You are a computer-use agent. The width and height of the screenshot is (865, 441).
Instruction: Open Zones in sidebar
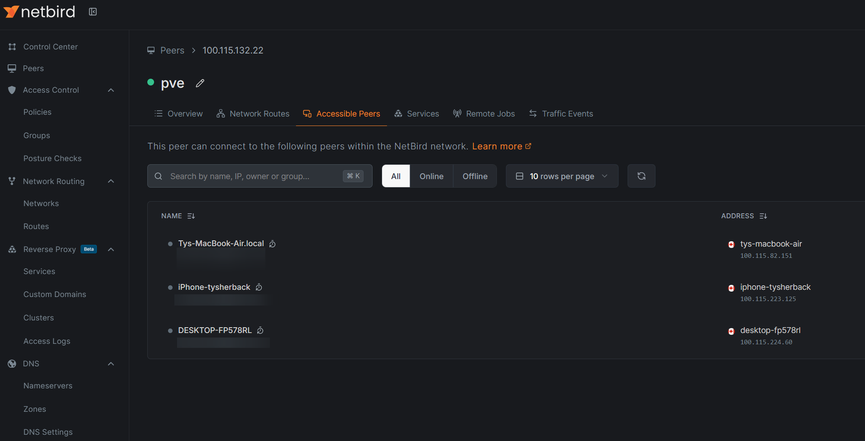pos(35,409)
